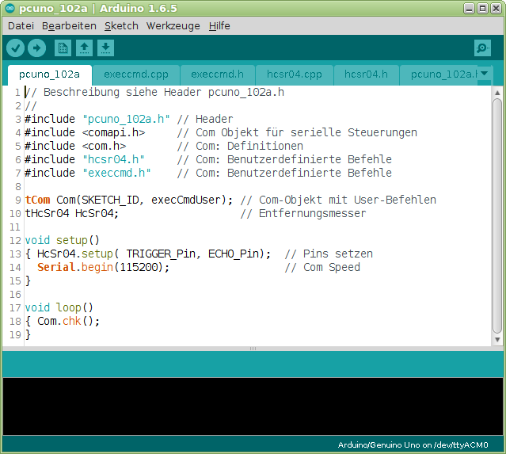Click the "// Entfernungsmesser" comment
The height and width of the screenshot is (454, 506).
pyautogui.click(x=303, y=213)
